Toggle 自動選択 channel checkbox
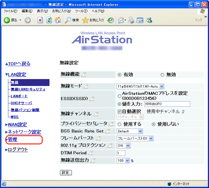 [119, 111]
